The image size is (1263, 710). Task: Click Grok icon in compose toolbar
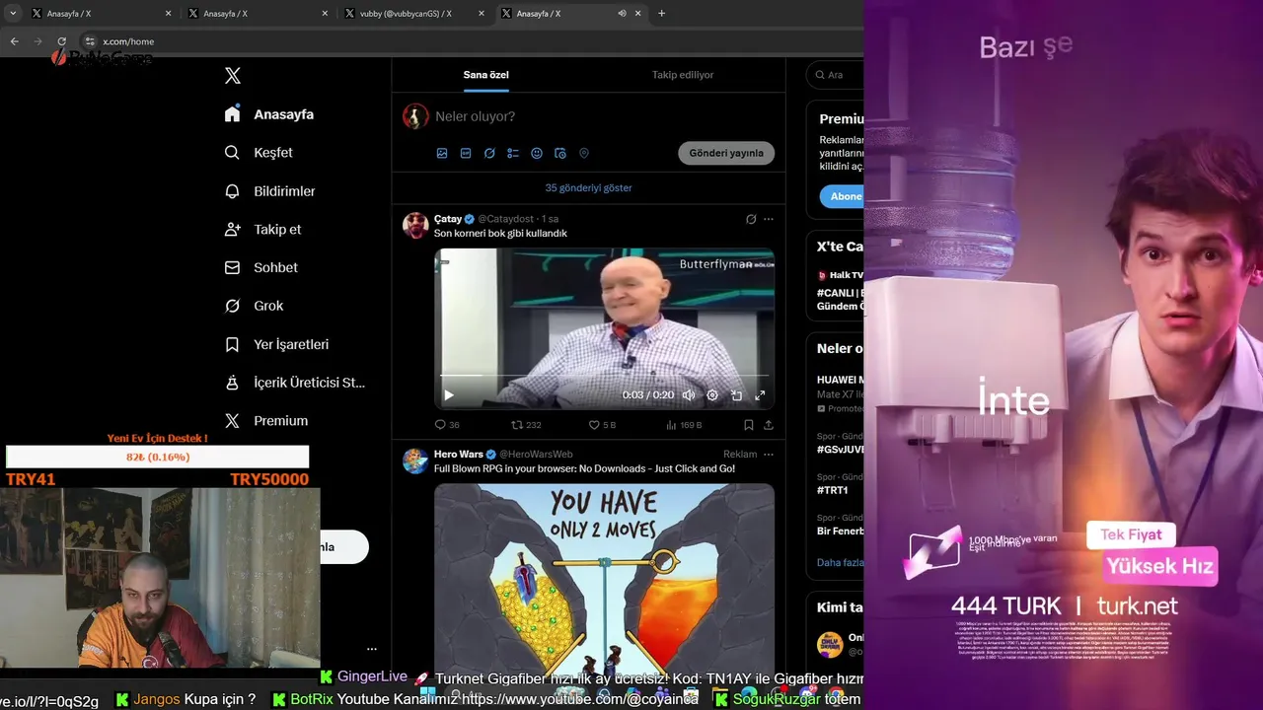[489, 154]
